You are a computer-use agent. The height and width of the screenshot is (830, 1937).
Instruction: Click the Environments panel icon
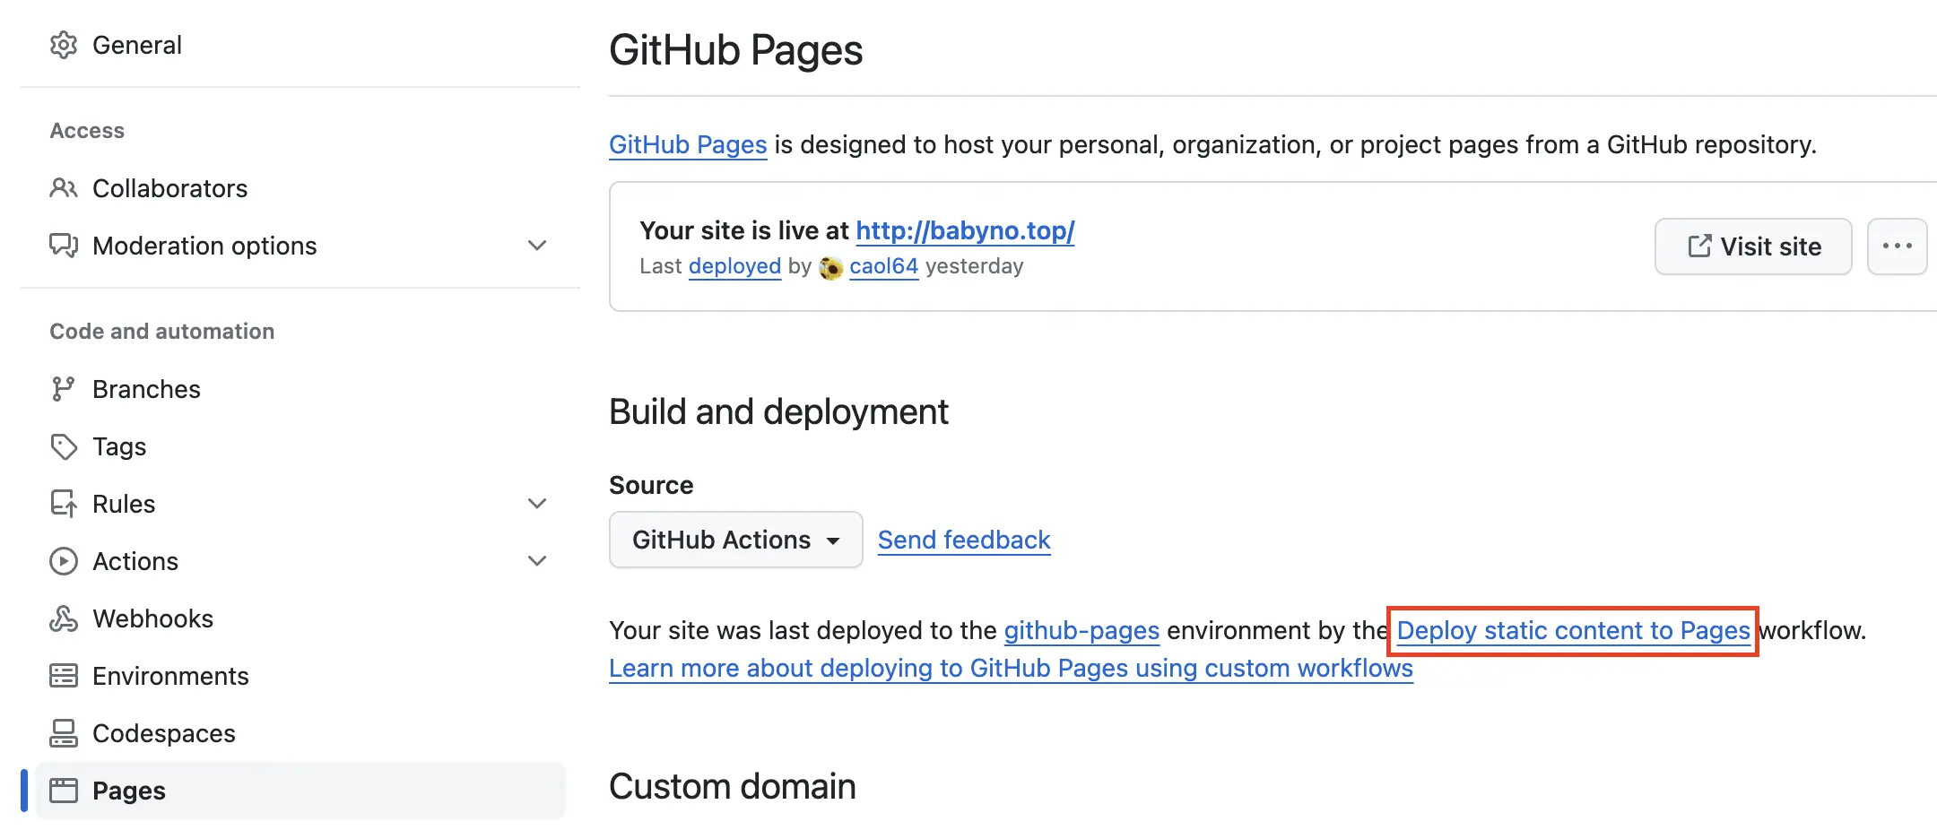64,675
